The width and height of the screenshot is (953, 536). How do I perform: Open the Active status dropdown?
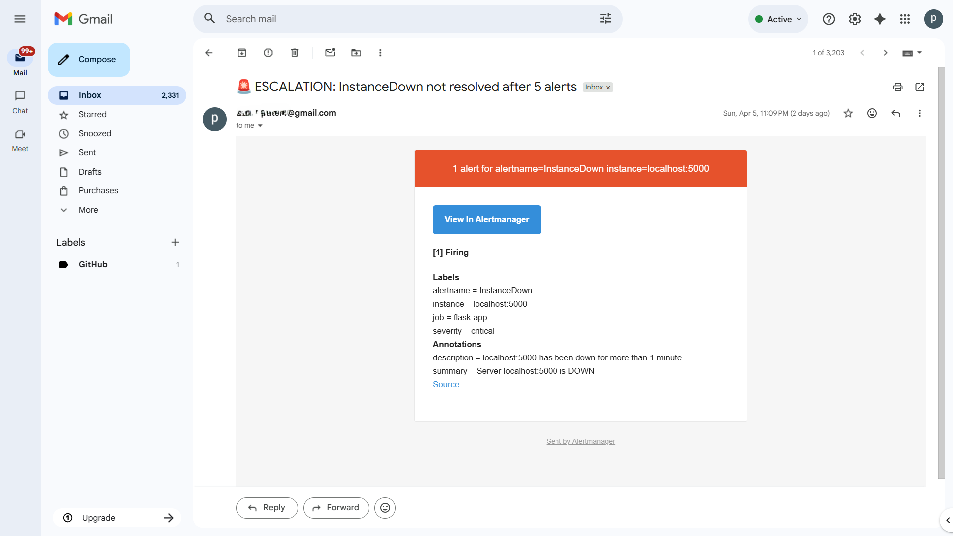click(x=778, y=19)
